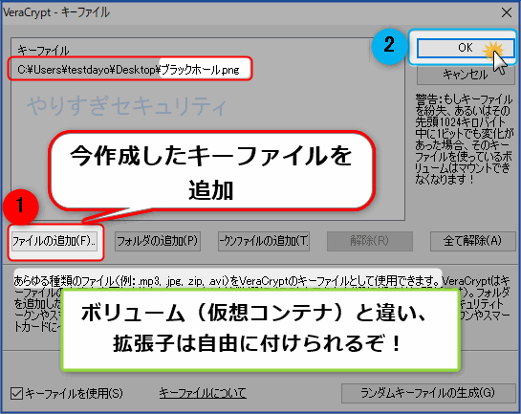Click the トークンファイルの追加(T) button
521x414 pixels.
click(x=264, y=241)
